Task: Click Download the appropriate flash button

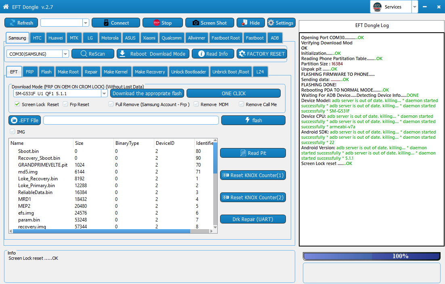Action: 147,93
